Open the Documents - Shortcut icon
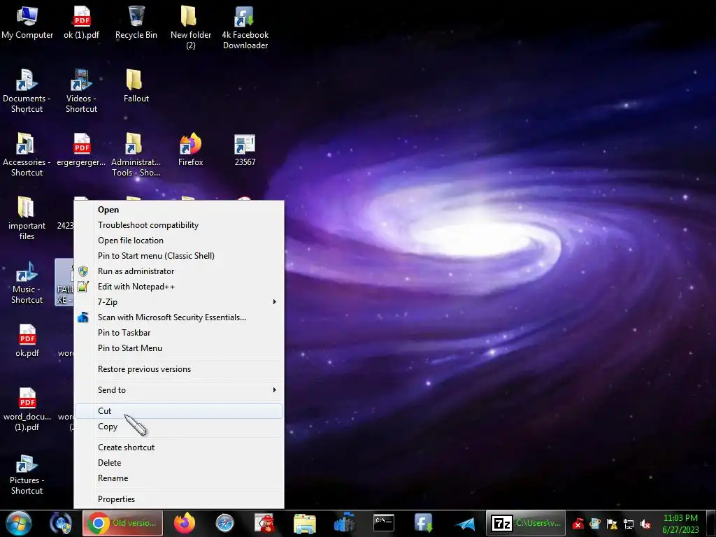716x537 pixels. [27, 91]
